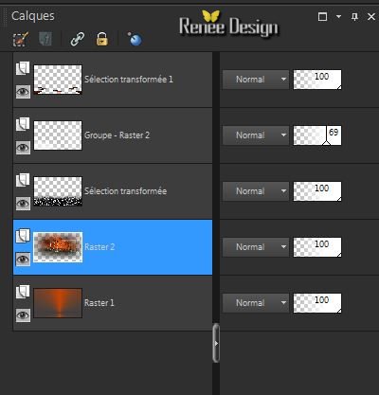Pin the Calques panel with pushpin

click(x=354, y=16)
